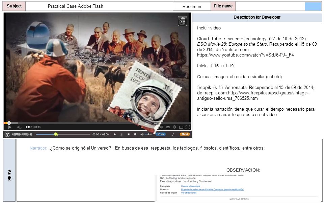Viewport: 324px width, 203px height.
Task: Click the DVD Authoring: Andre Roquette line
Action: click(x=178, y=178)
